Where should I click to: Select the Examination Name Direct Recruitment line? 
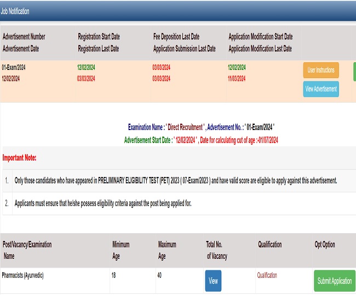[201, 127]
